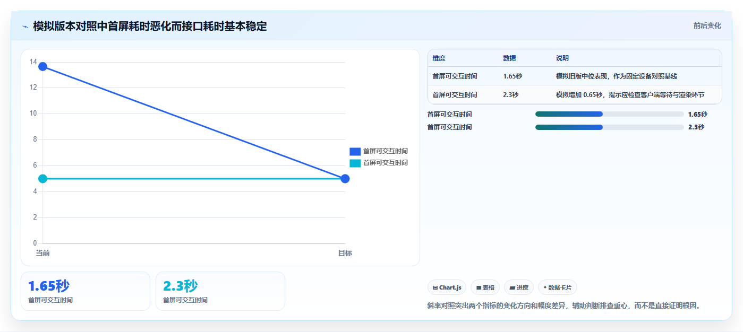Click the y-axis tick label 14
The height and width of the screenshot is (332, 743).
point(33,62)
